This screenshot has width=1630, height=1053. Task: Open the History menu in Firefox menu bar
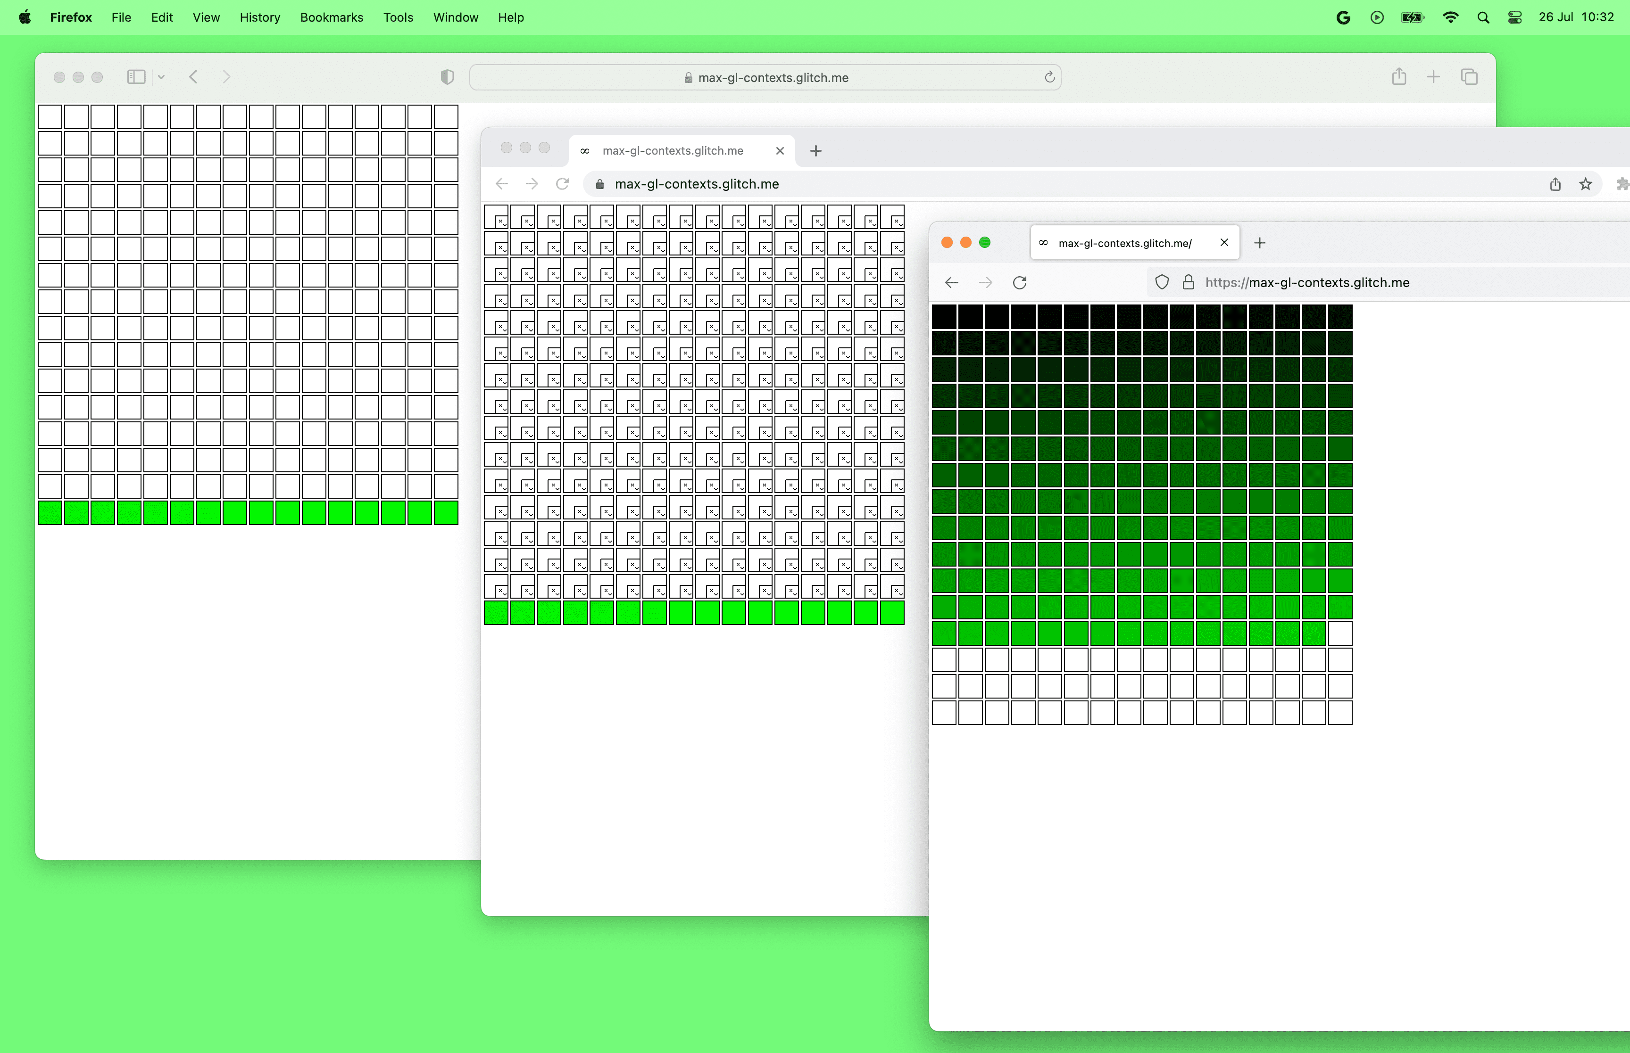point(259,16)
